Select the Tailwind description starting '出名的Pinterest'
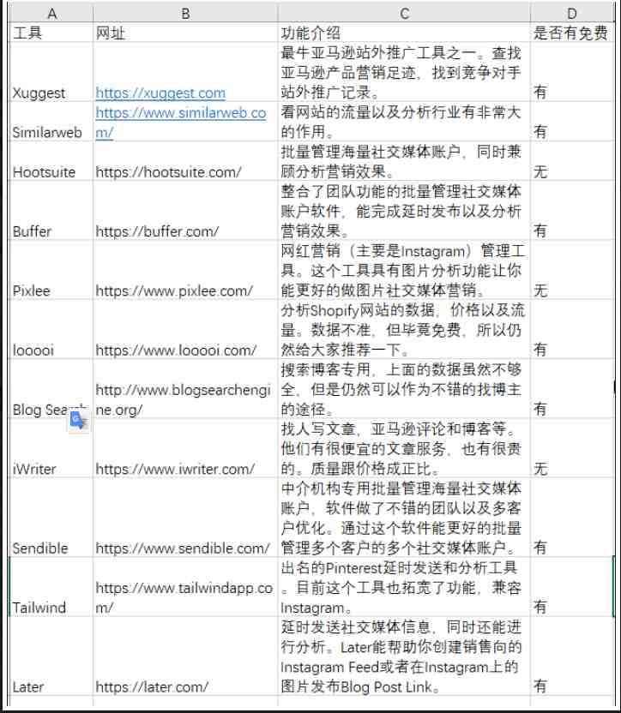621x713 pixels. pos(404,587)
